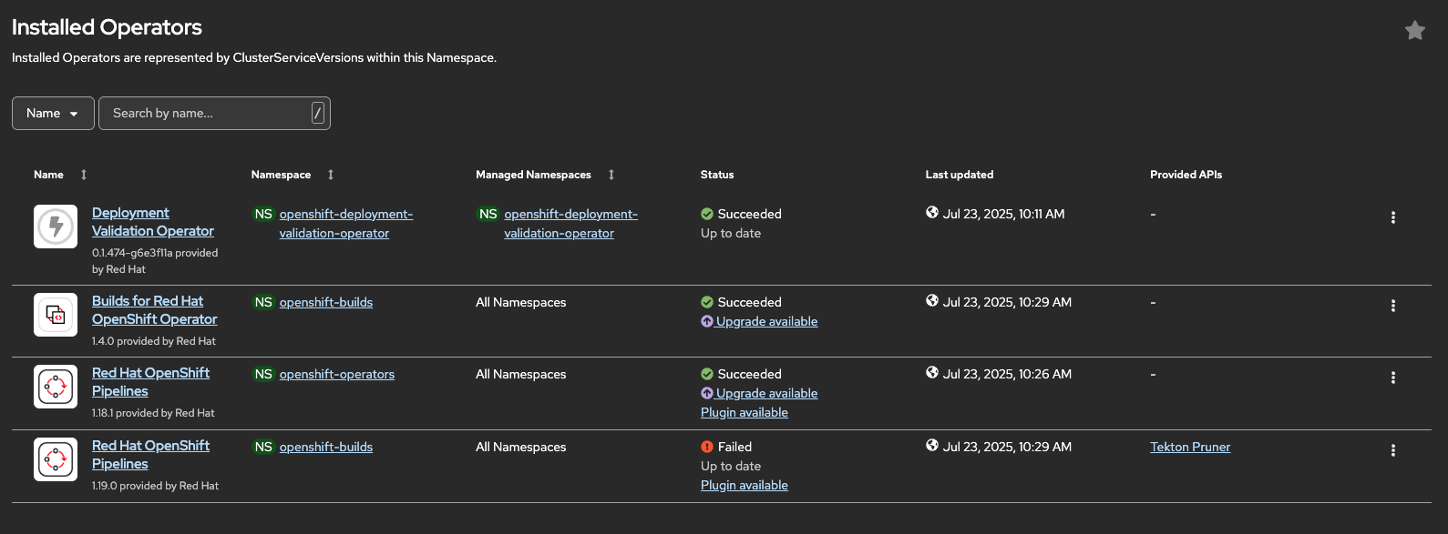Expand the Name filter dropdown

pos(53,114)
